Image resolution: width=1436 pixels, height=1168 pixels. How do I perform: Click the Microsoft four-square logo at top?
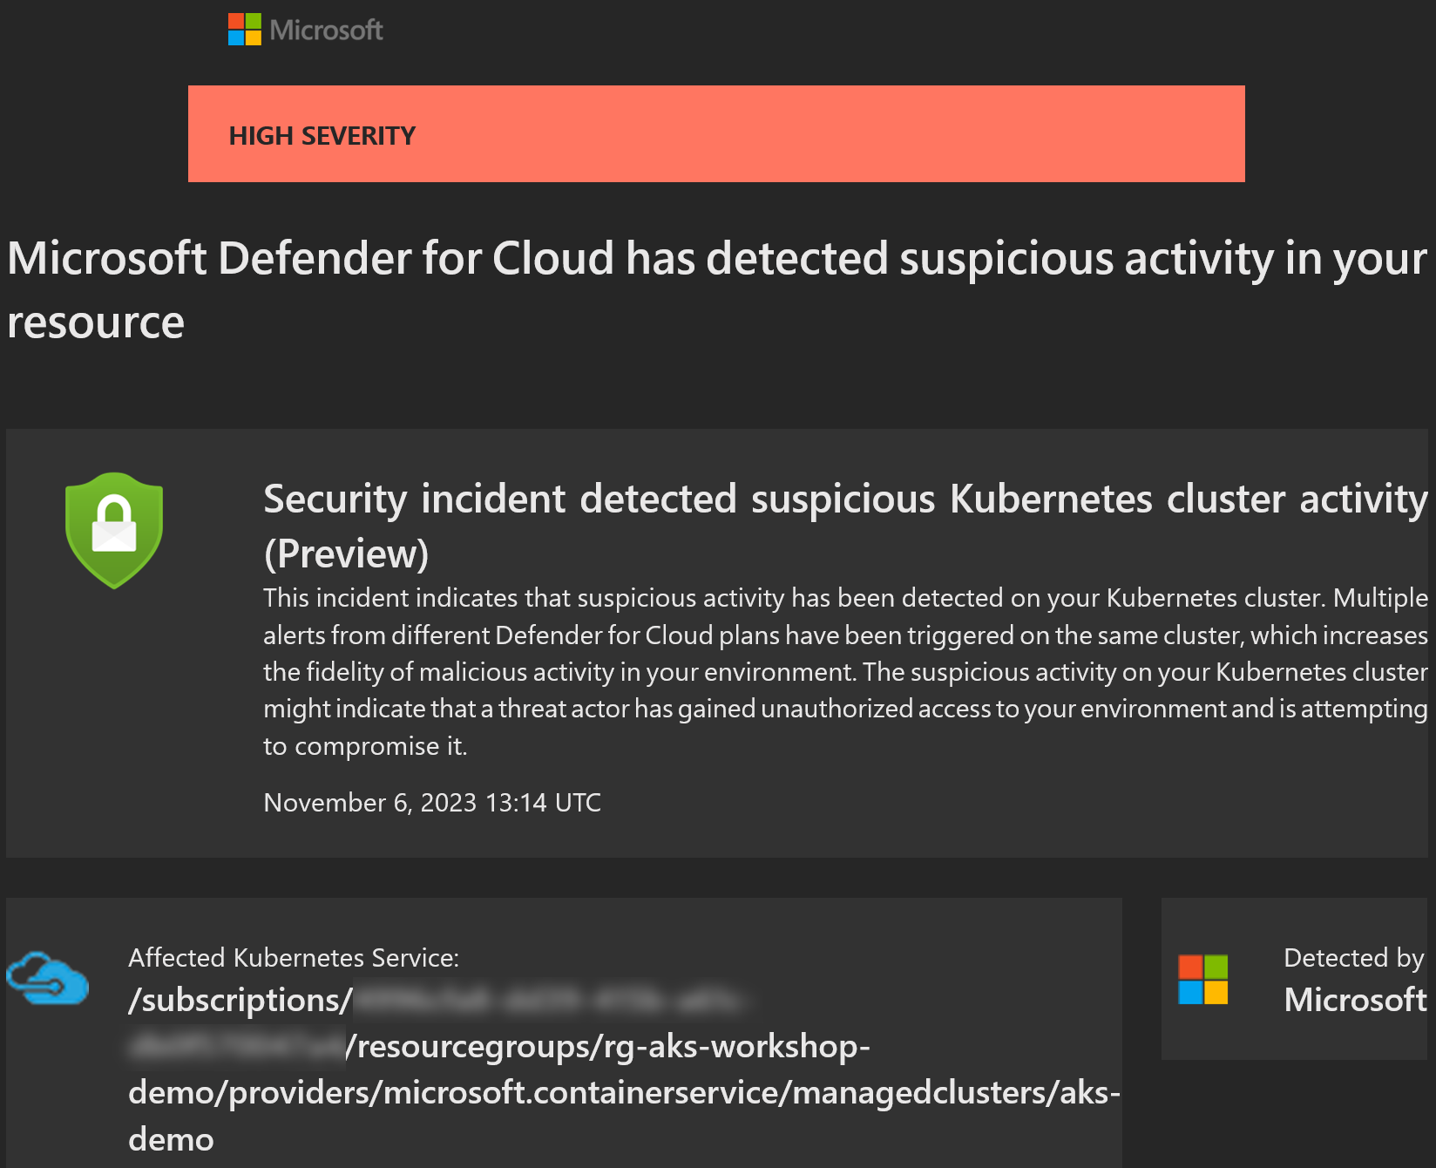(x=245, y=30)
